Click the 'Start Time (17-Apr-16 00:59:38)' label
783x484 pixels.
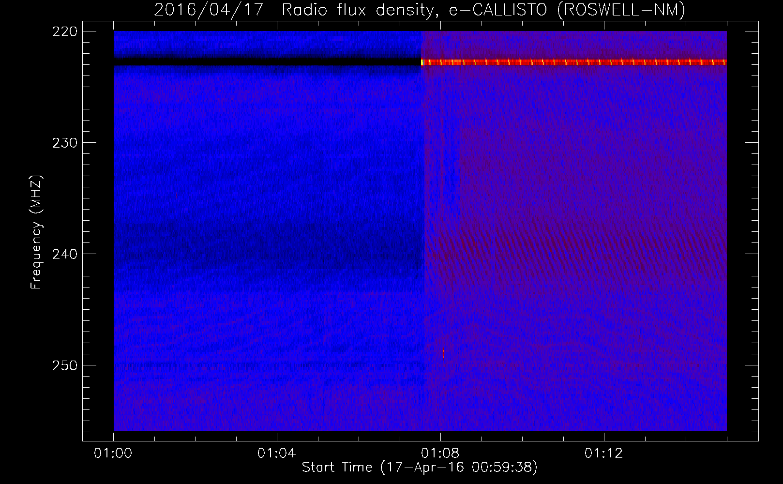pyautogui.click(x=420, y=468)
